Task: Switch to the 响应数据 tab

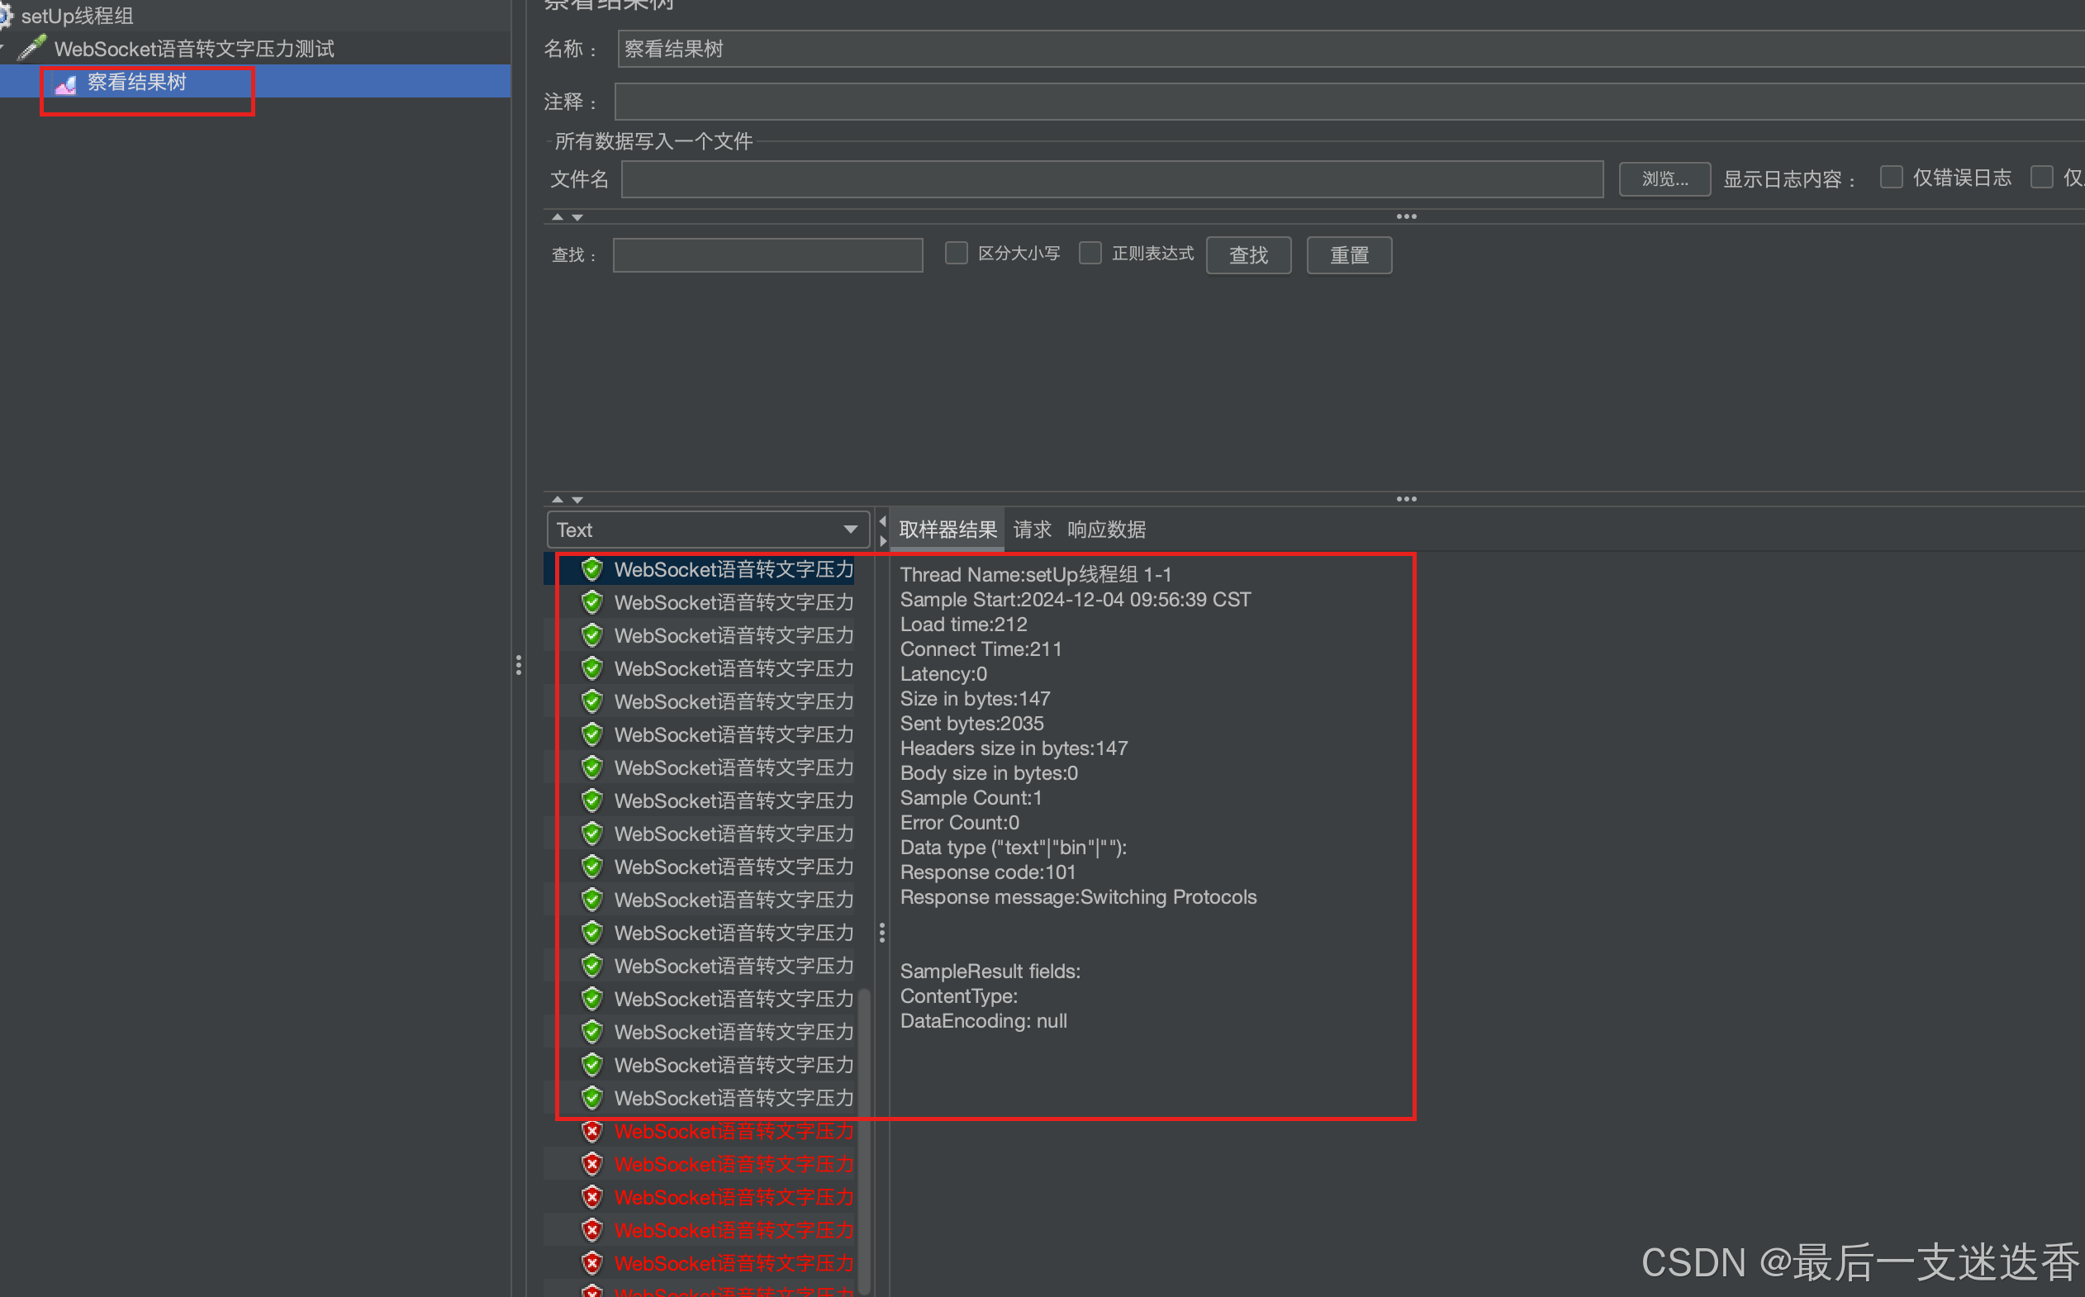Action: pyautogui.click(x=1106, y=530)
